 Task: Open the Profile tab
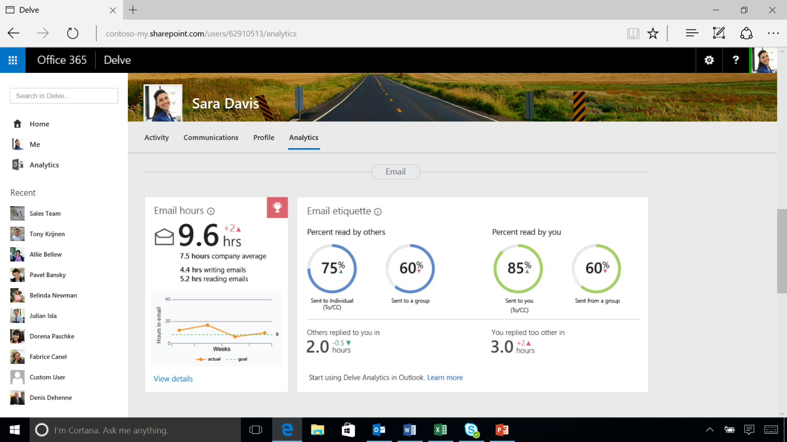coord(263,137)
